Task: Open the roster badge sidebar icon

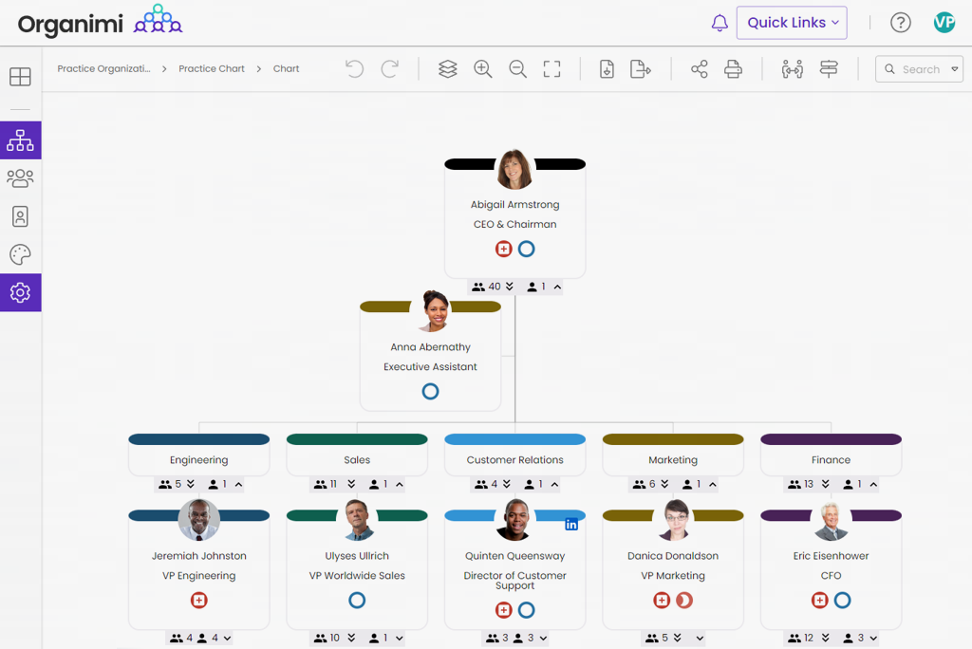Action: [21, 216]
